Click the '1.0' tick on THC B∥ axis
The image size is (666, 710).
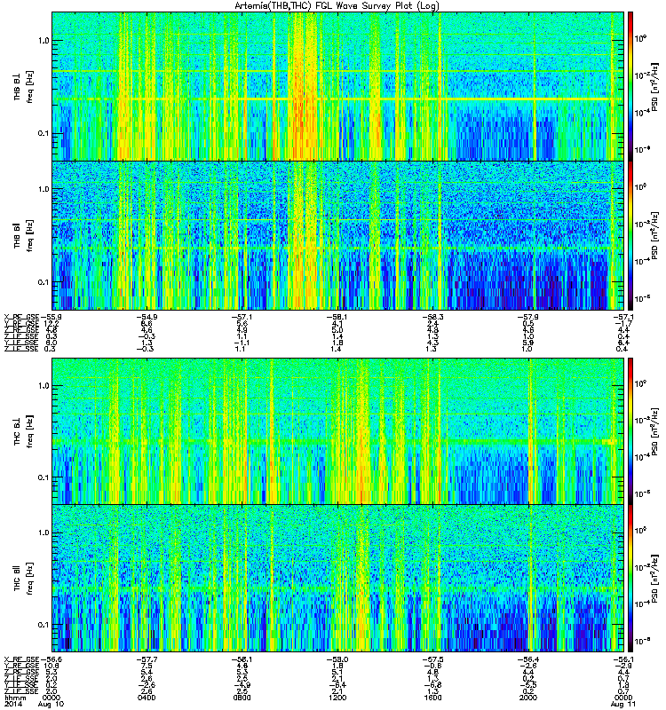[44, 532]
